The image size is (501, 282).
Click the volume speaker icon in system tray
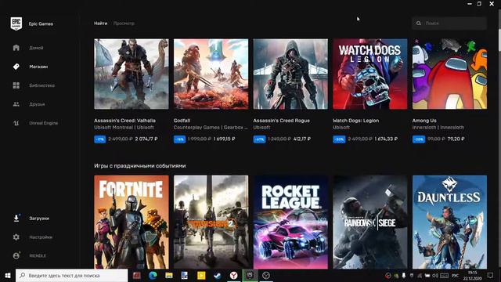pos(435,275)
